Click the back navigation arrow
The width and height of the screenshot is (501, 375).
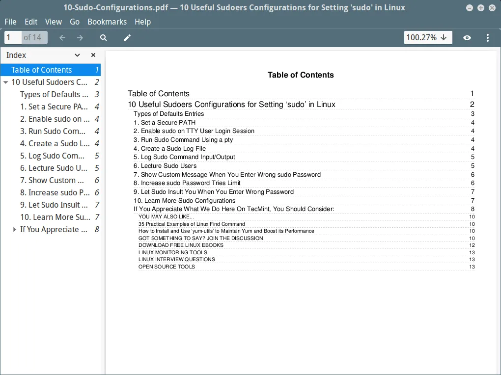(x=62, y=37)
